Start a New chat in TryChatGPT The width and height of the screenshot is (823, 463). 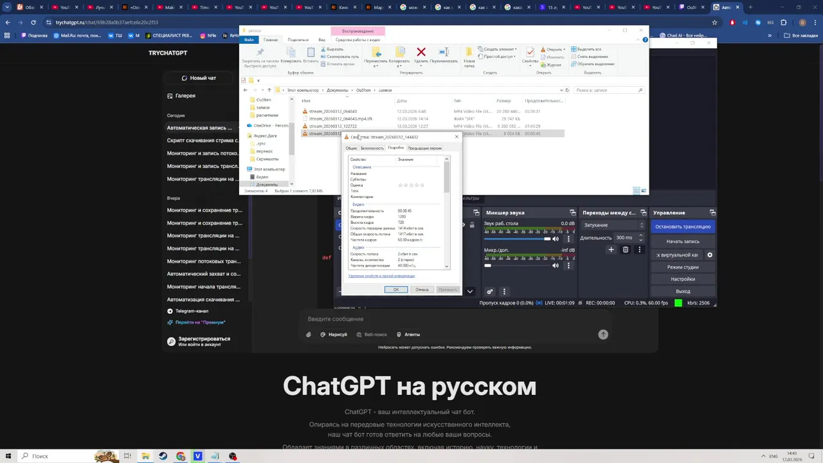199,78
